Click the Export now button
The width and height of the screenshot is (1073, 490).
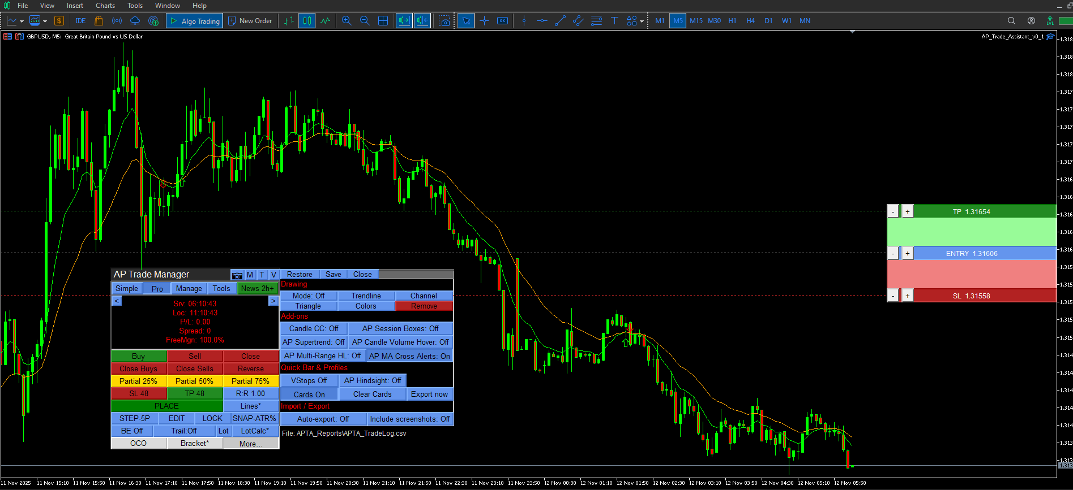click(429, 394)
